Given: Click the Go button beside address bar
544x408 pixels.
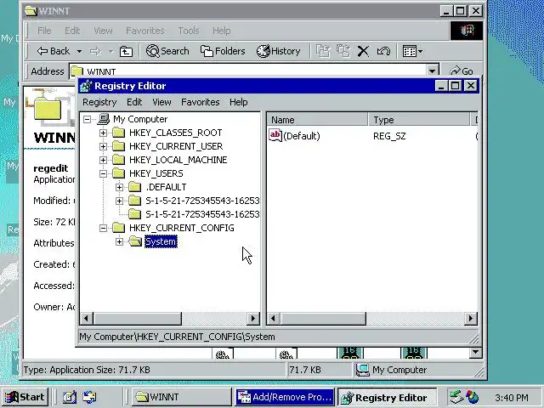Looking at the screenshot, I should click(462, 71).
